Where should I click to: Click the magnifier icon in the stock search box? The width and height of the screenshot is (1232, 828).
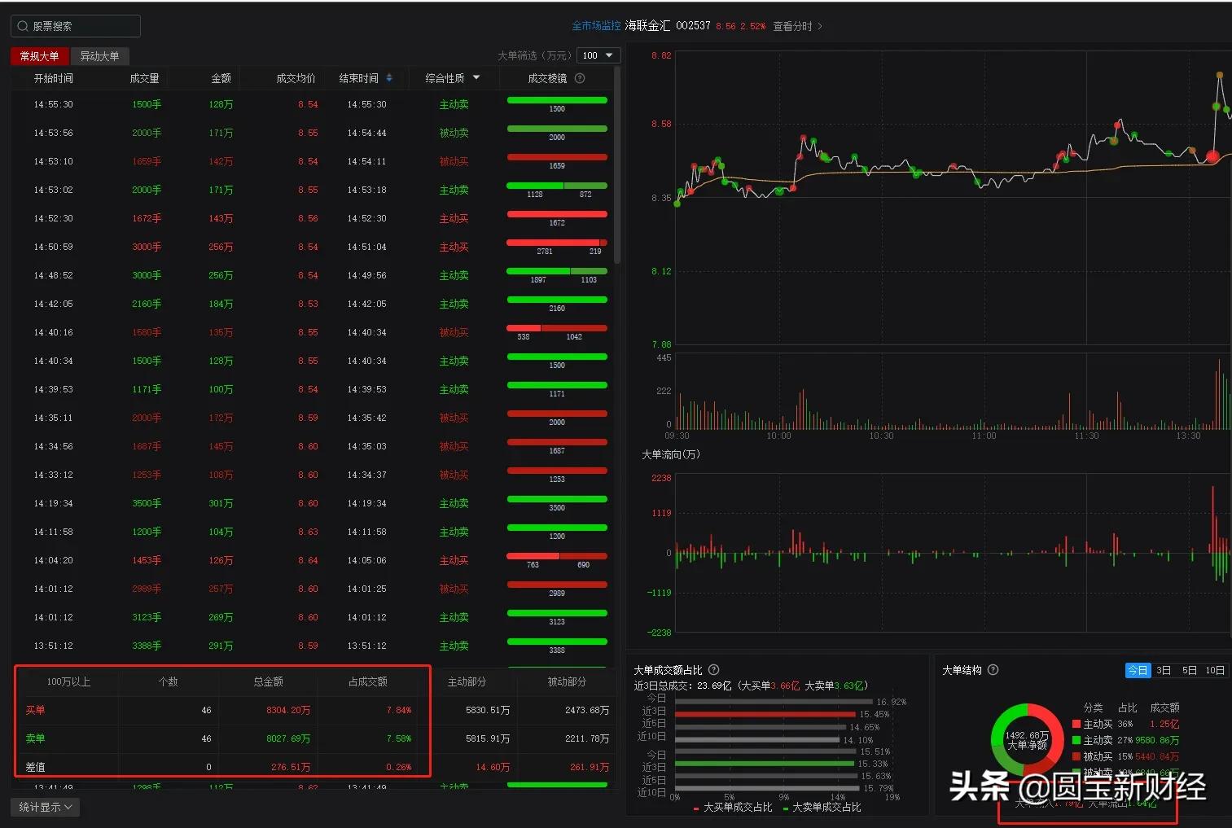(x=22, y=25)
